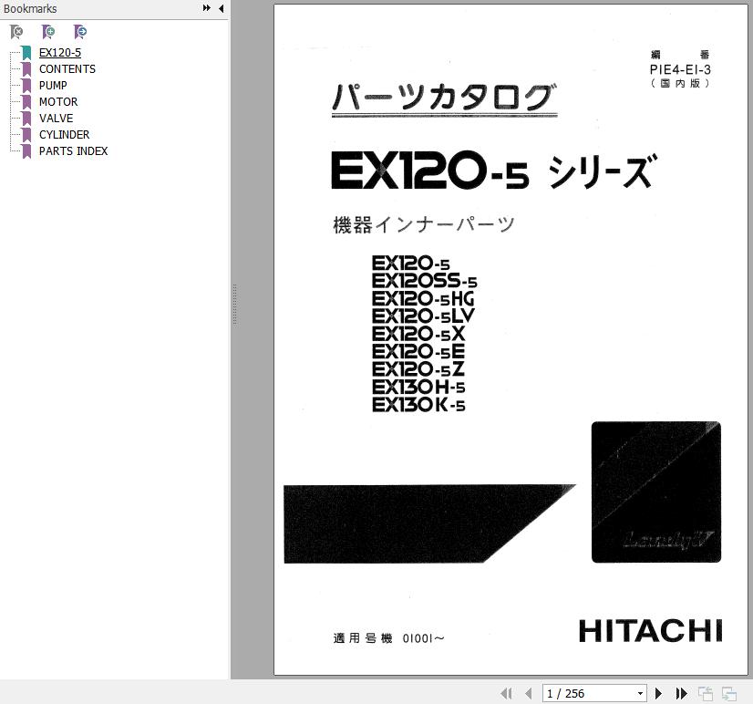The image size is (753, 704).
Task: Click the double-arrow icon in the Bookmarks header
Action: pyautogui.click(x=207, y=8)
